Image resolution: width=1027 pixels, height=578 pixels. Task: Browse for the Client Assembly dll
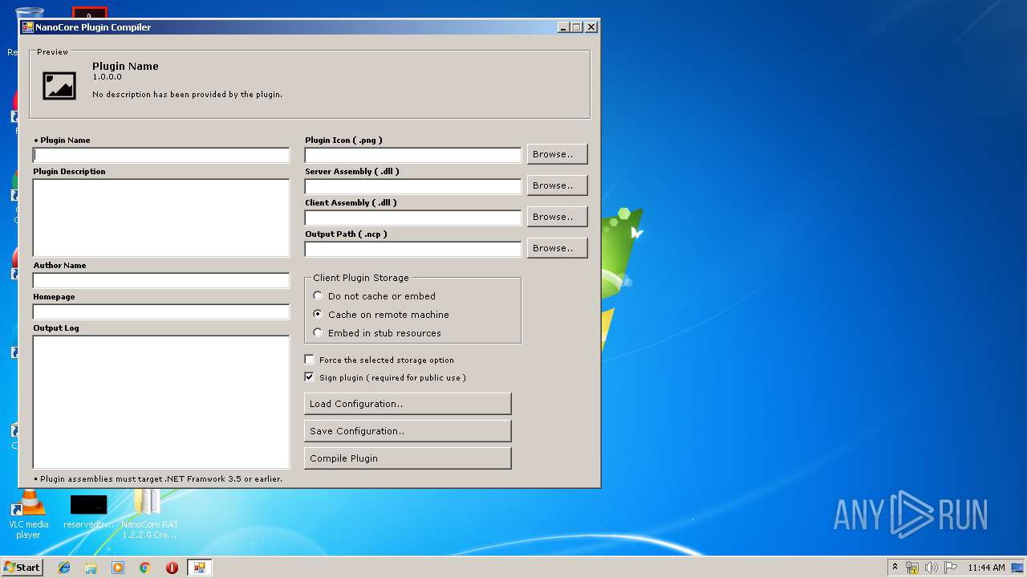point(557,217)
